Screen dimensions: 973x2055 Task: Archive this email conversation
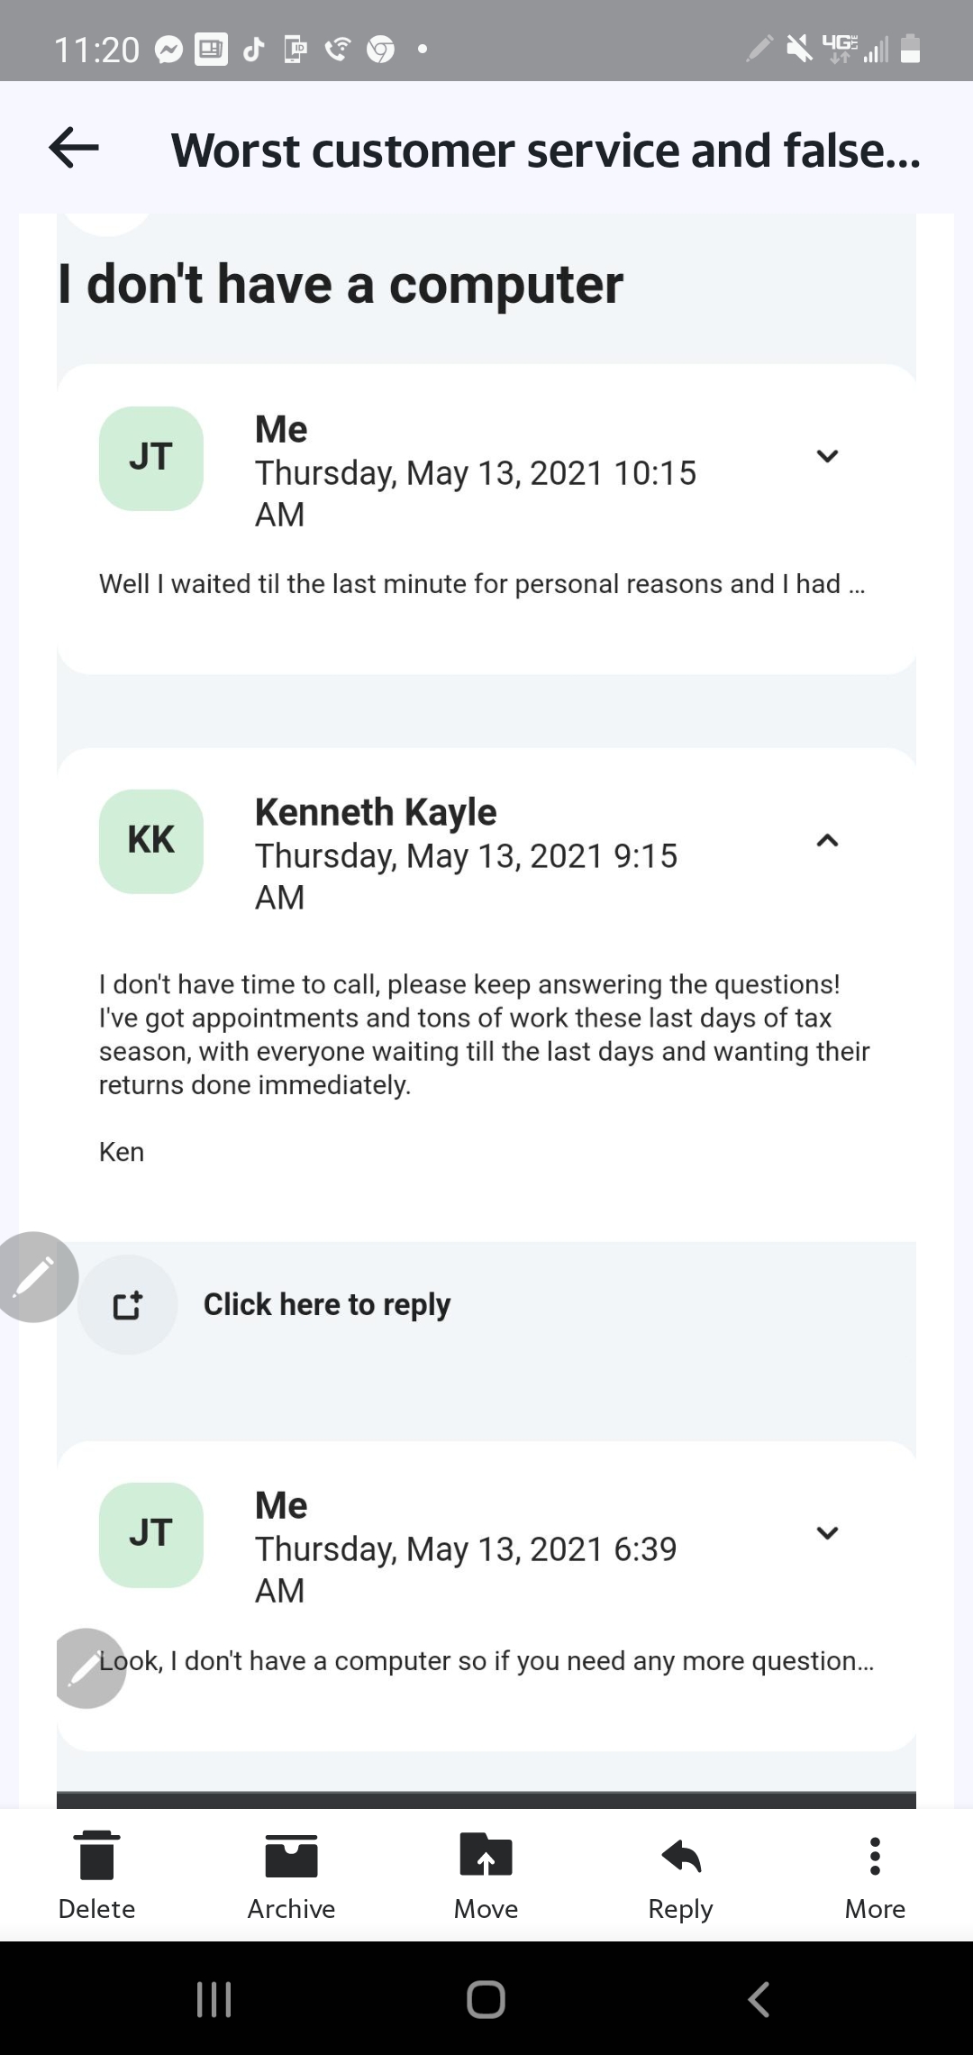291,1855
